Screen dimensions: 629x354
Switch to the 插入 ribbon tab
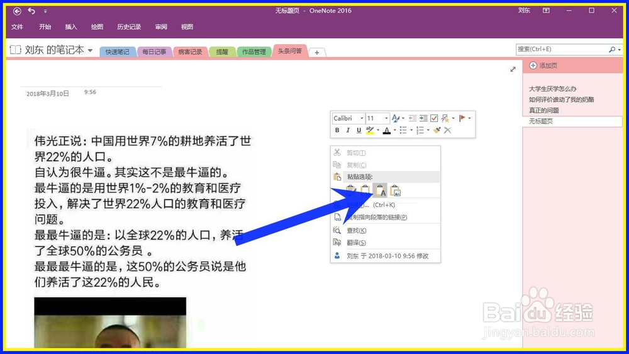click(x=71, y=27)
